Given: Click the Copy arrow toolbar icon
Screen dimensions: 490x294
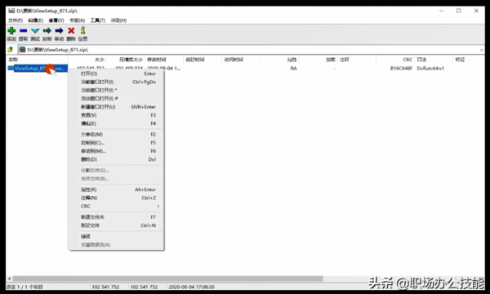Looking at the screenshot, I should tap(47, 30).
